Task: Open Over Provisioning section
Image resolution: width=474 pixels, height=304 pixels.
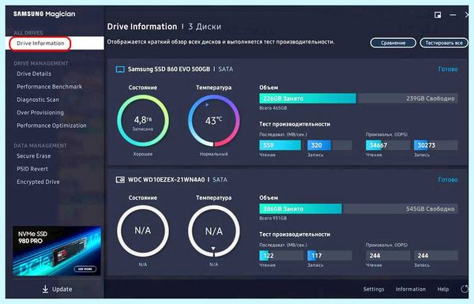Action: tap(40, 113)
